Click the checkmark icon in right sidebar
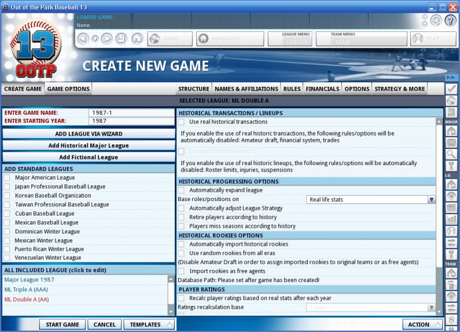Viewport: 460px width, 332px height. [x=451, y=89]
